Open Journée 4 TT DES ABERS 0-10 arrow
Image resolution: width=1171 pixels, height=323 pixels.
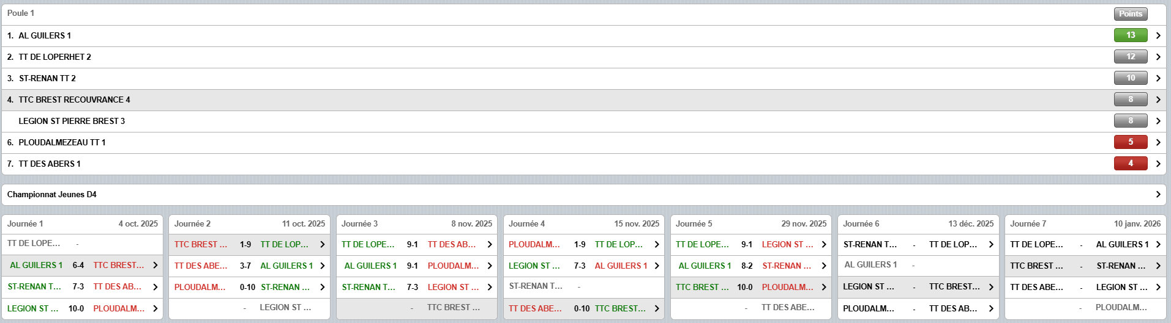tap(656, 308)
